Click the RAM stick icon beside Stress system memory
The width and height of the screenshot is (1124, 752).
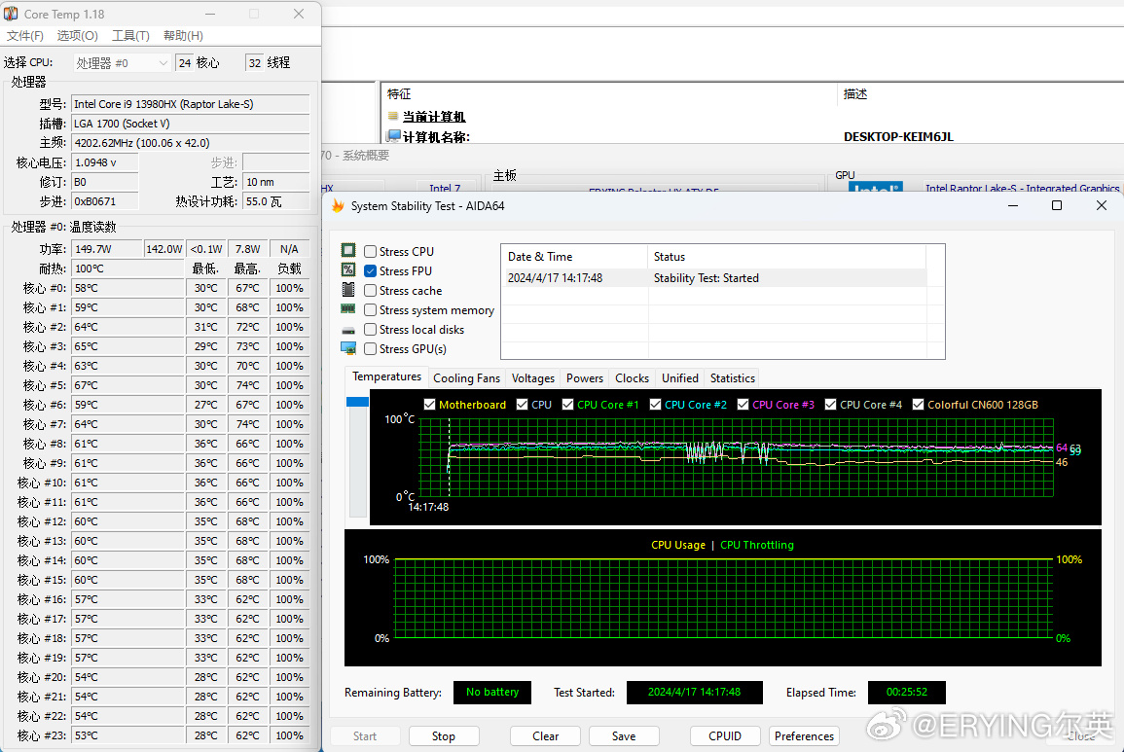(x=348, y=309)
